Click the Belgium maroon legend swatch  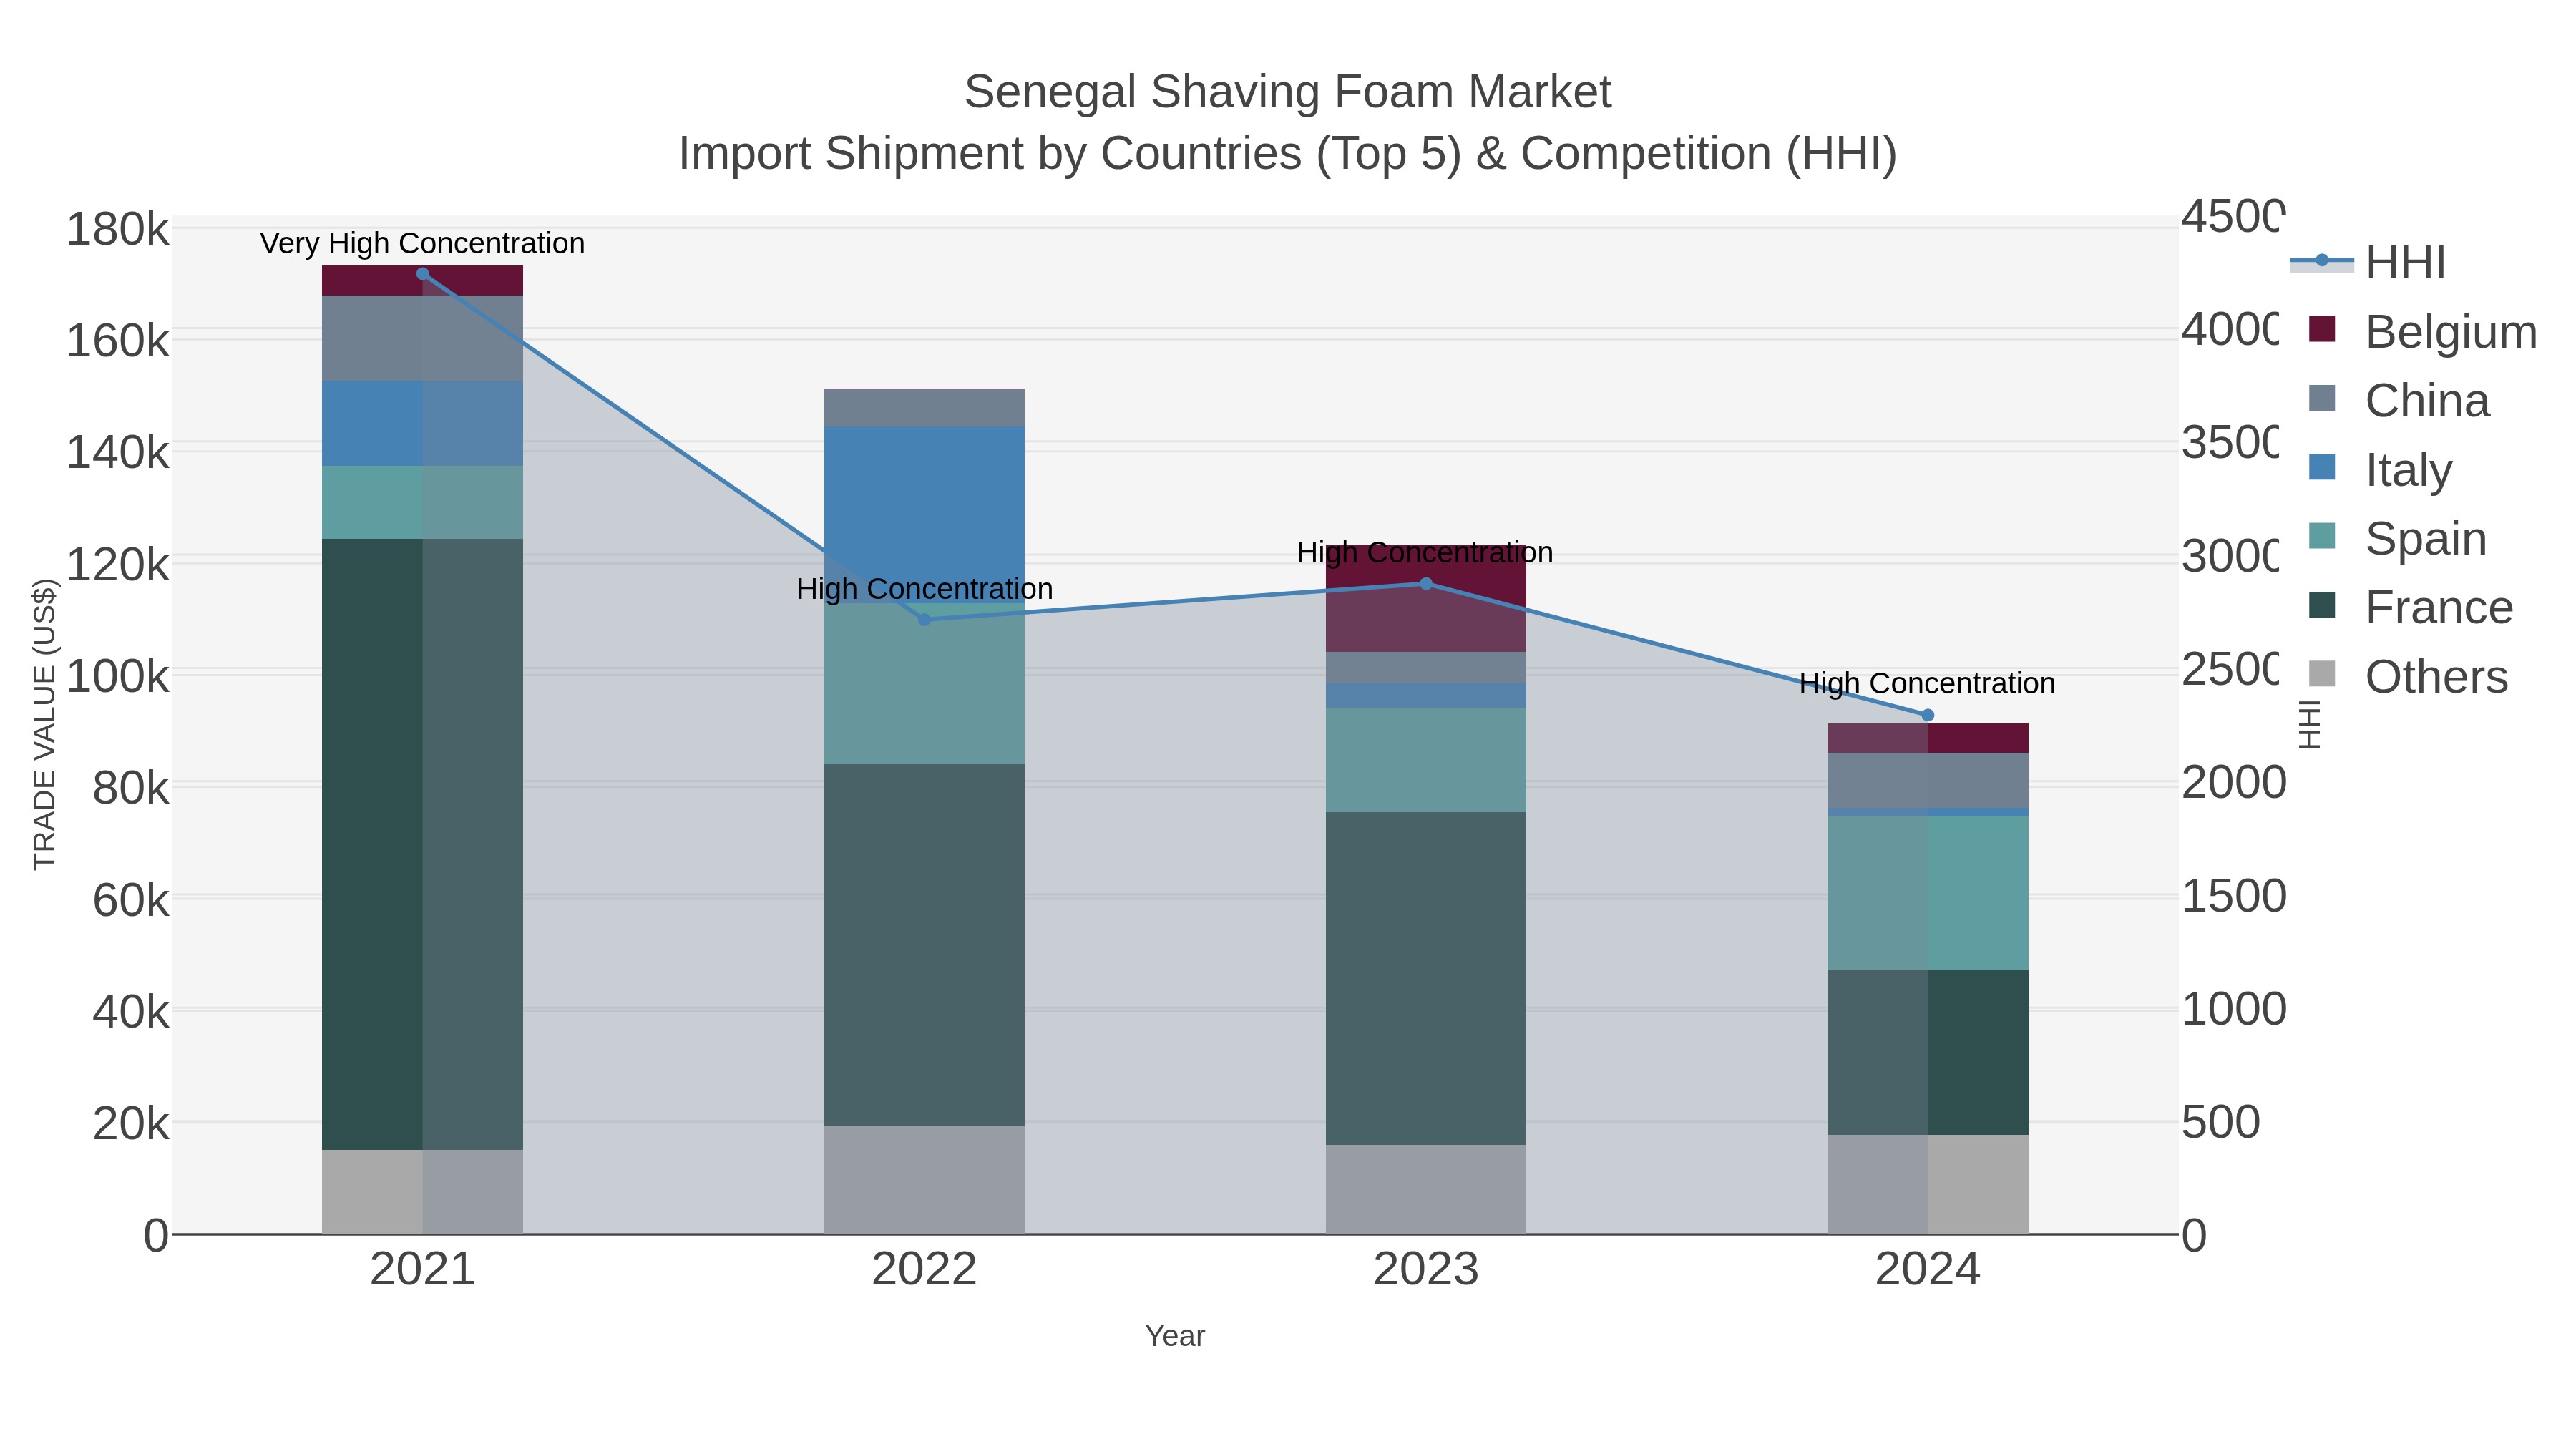tap(2322, 329)
